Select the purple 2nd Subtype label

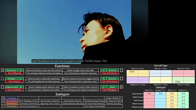click(12, 101)
